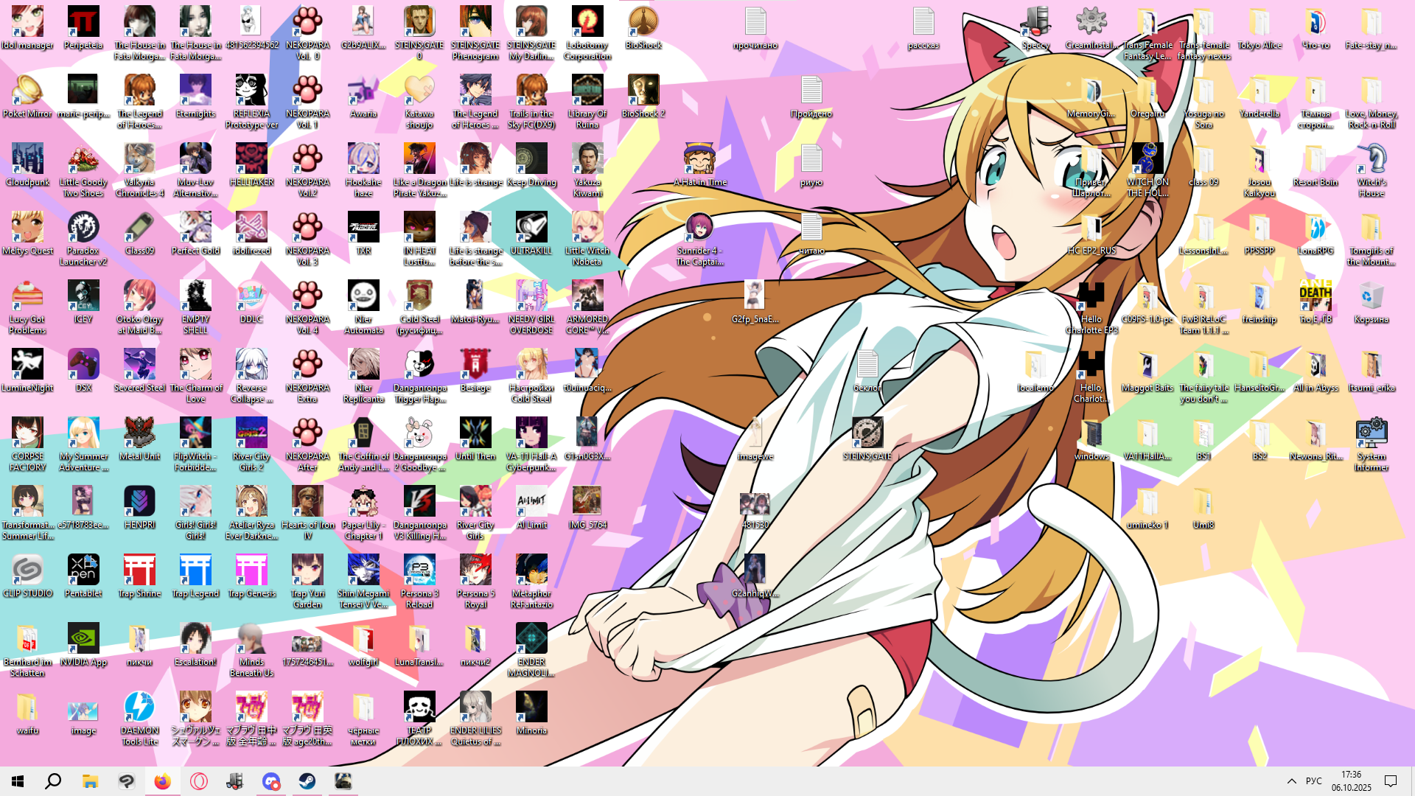Screen dimensions: 1415x796
Task: Open the notification center button
Action: [1391, 781]
